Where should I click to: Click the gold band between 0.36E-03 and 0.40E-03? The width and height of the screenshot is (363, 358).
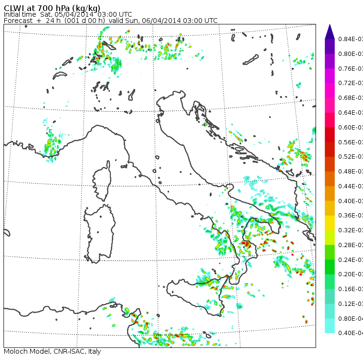point(330,208)
